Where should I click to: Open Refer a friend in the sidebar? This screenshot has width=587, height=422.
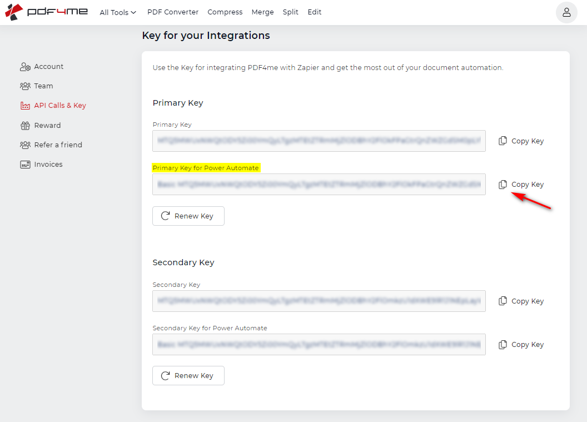[x=51, y=145]
